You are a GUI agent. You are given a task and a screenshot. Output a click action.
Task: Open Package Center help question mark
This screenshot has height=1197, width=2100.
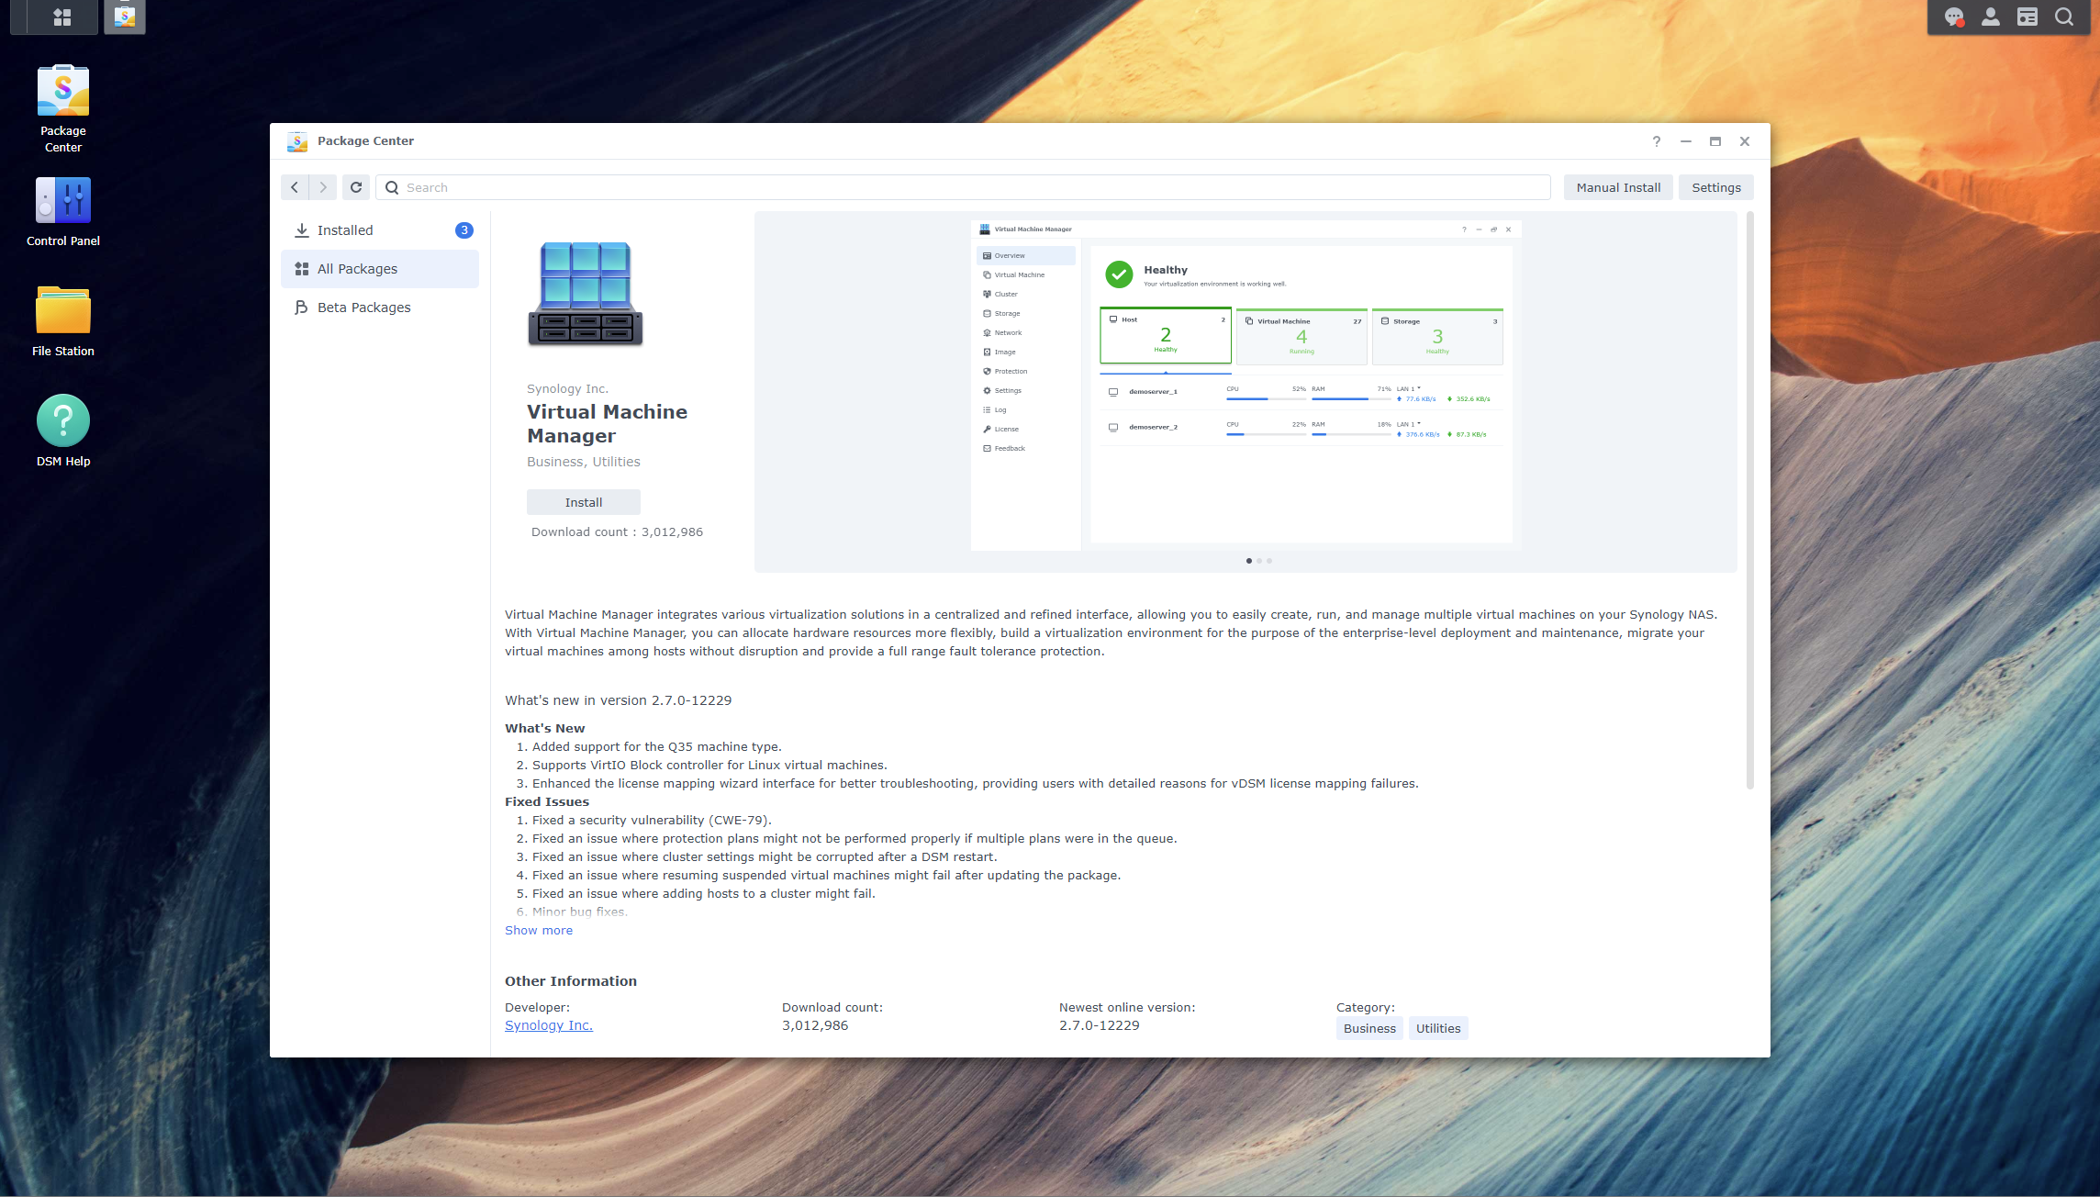tap(1656, 141)
